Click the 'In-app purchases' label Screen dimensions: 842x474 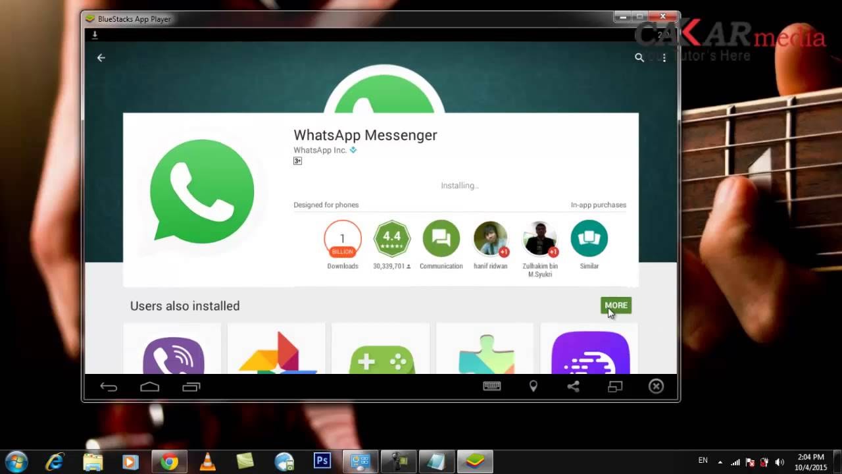599,205
